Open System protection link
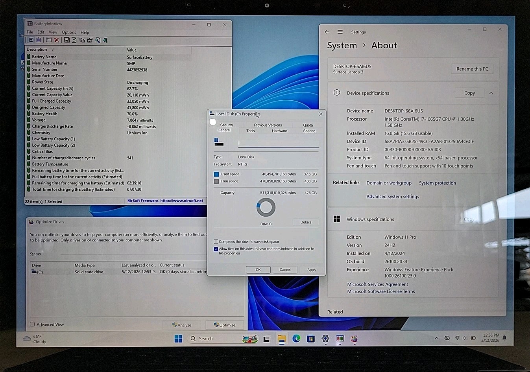The width and height of the screenshot is (530, 372). click(438, 183)
